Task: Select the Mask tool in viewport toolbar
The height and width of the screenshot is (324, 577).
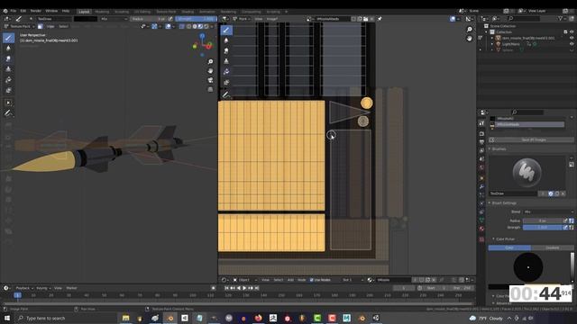Action: coord(8,90)
